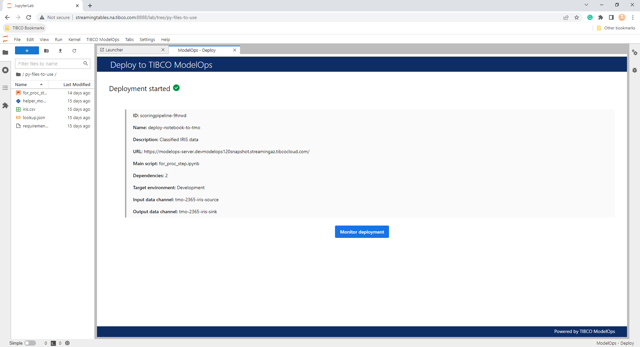The image size is (640, 347).
Task: Open the Chrome three-dot menu
Action: (x=633, y=17)
